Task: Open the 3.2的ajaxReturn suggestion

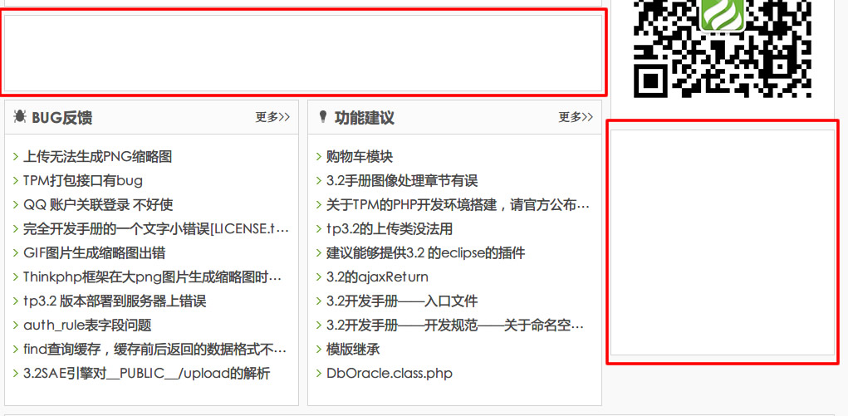Action: click(377, 277)
